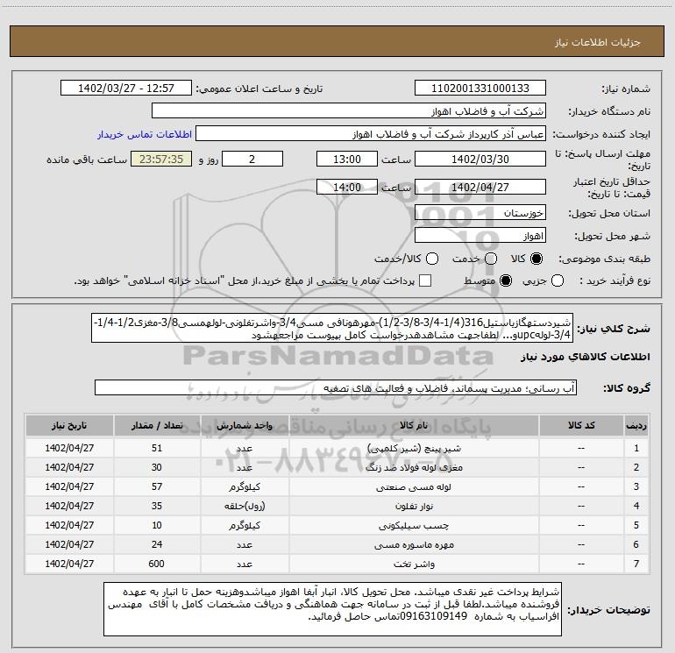This screenshot has width=675, height=653.
Task: Click the اطلاعات کالاهای مورد نیاز section heading
Action: coord(586,357)
